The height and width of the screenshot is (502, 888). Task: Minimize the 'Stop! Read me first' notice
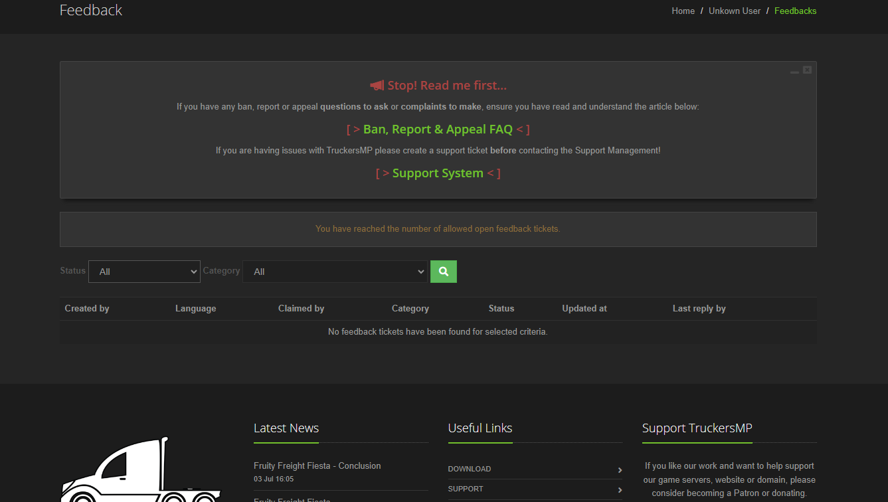[794, 70]
